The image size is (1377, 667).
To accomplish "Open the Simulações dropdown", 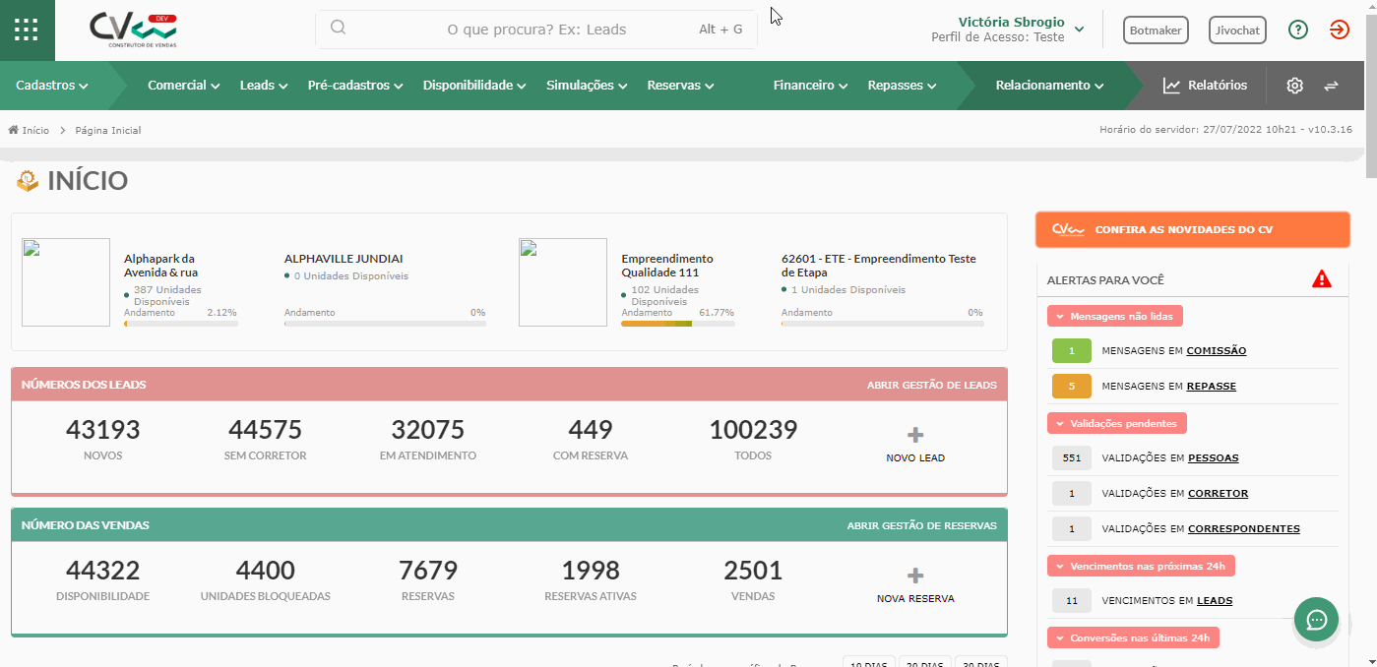I will tap(587, 86).
